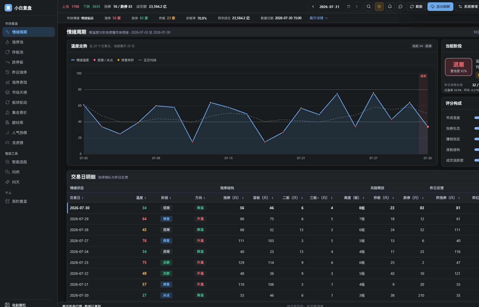Open 系统管理 settings button
Screen dimensions: 479x307
pyautogui.click(x=468, y=7)
